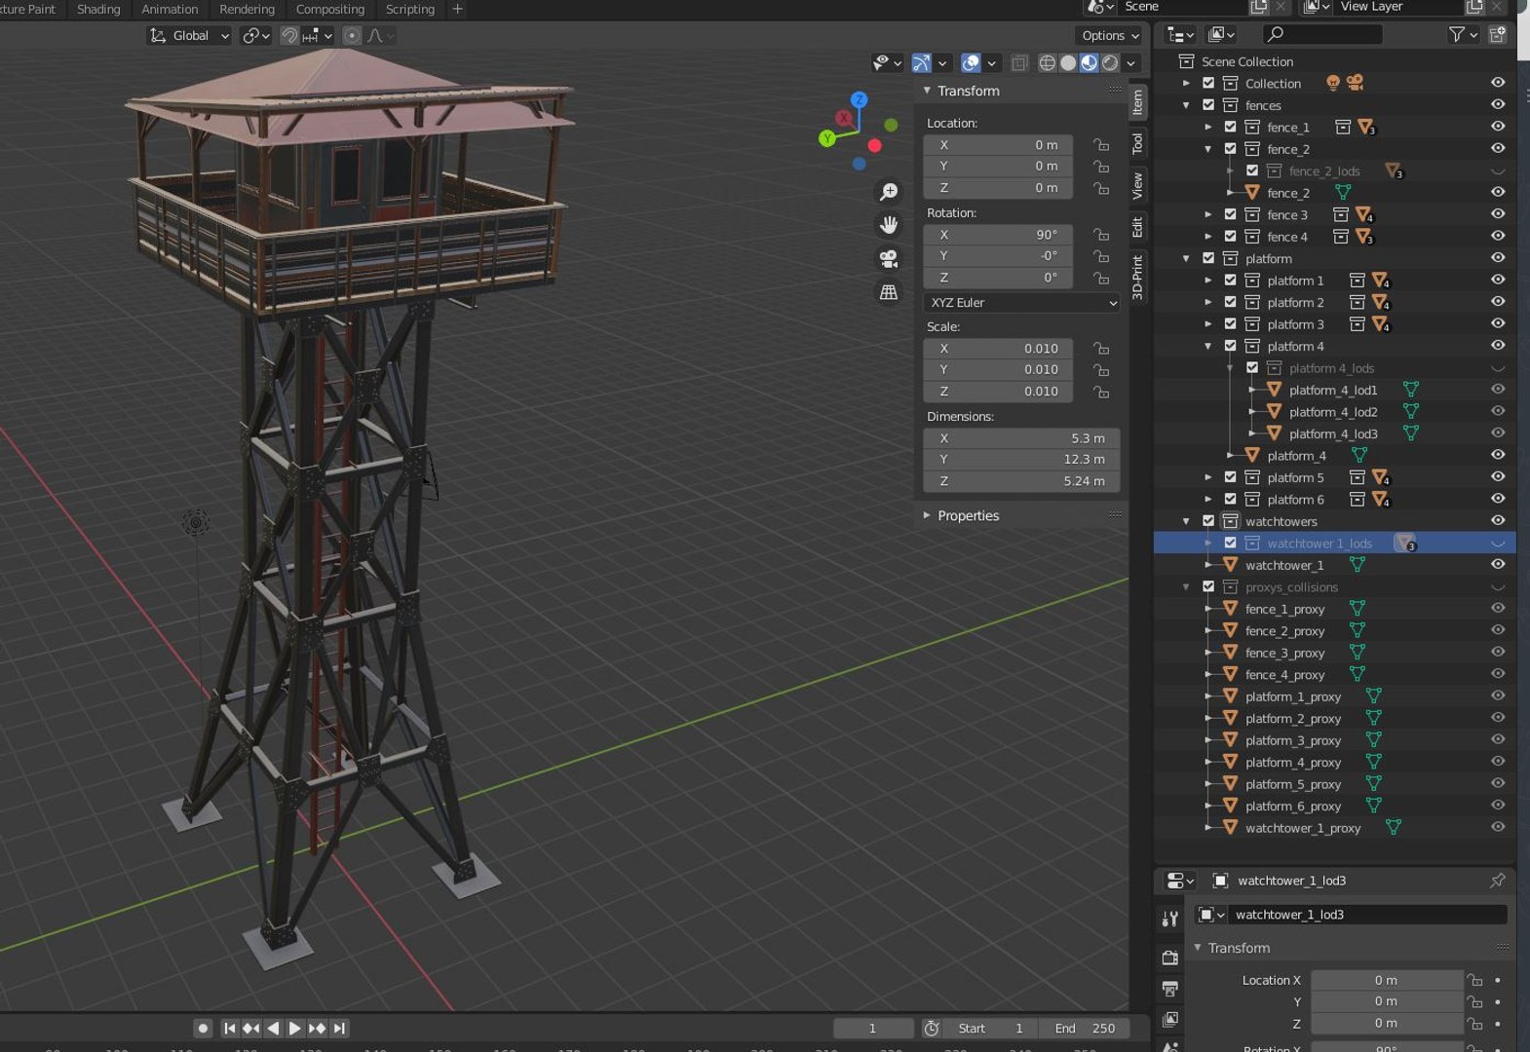Collapse the sidebar Transform panel
This screenshot has height=1052, width=1530.
coord(927,91)
